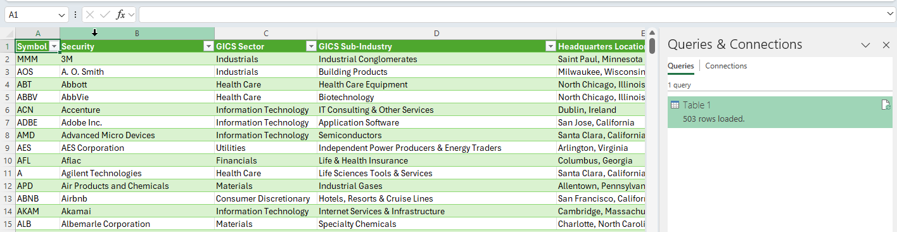Select row 5 header
The height and width of the screenshot is (232, 897).
pos(8,97)
